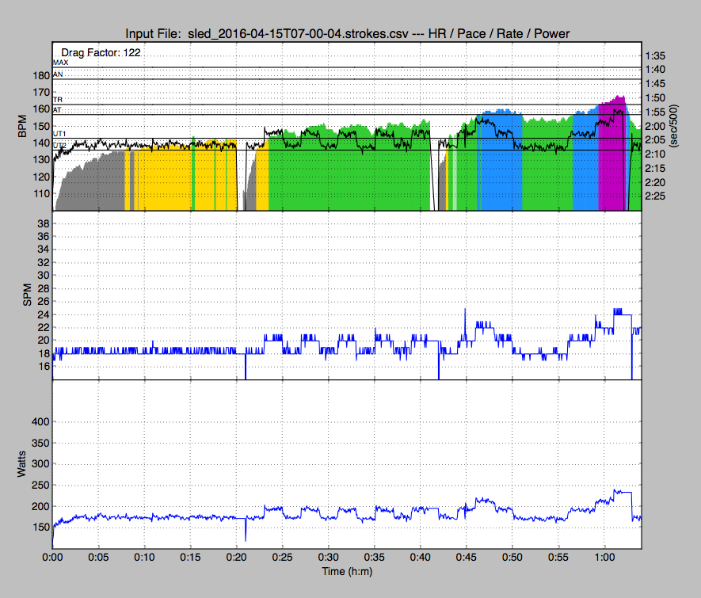Click the 400 Watts tick label
The width and height of the screenshot is (701, 598).
click(x=40, y=422)
